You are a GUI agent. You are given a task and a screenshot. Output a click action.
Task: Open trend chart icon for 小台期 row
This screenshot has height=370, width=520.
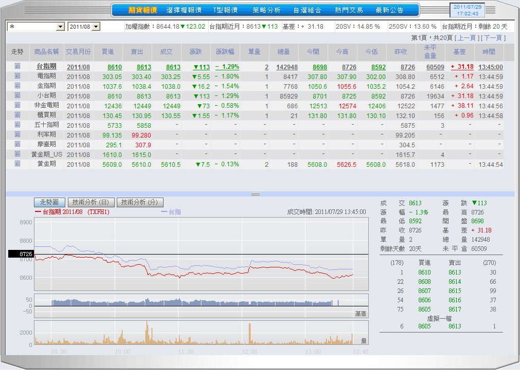[x=17, y=95]
